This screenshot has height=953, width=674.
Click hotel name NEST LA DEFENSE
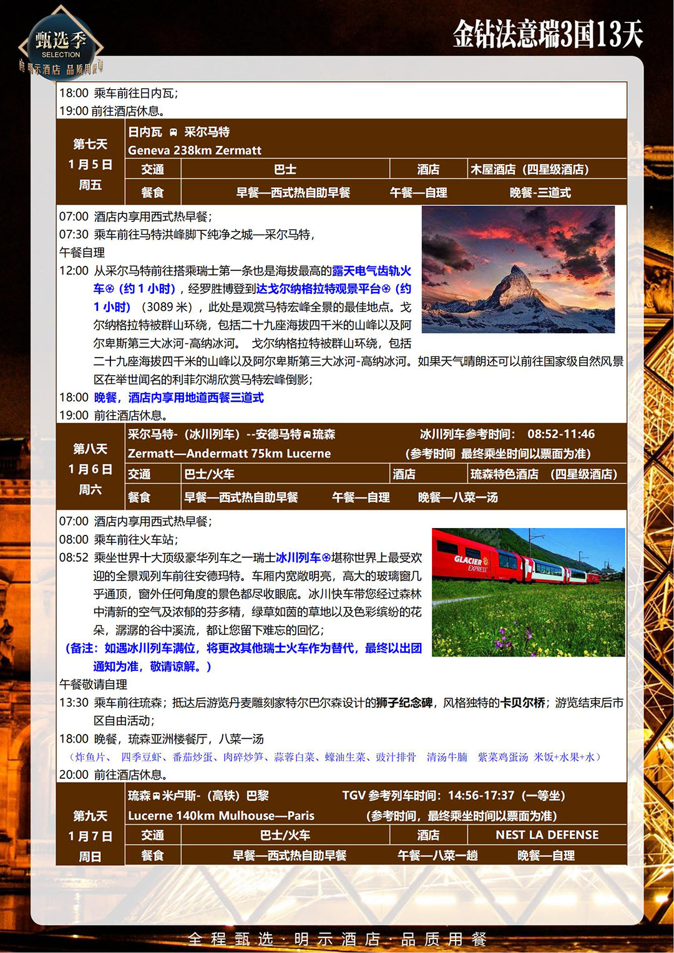(547, 835)
